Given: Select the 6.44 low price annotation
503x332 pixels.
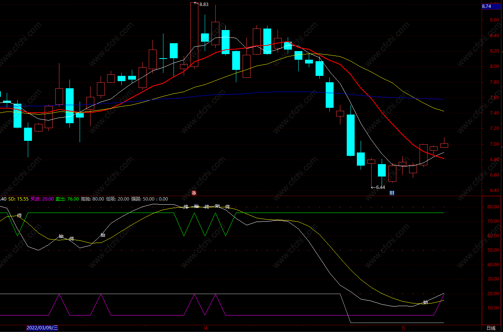Looking at the screenshot, I should click(x=381, y=187).
